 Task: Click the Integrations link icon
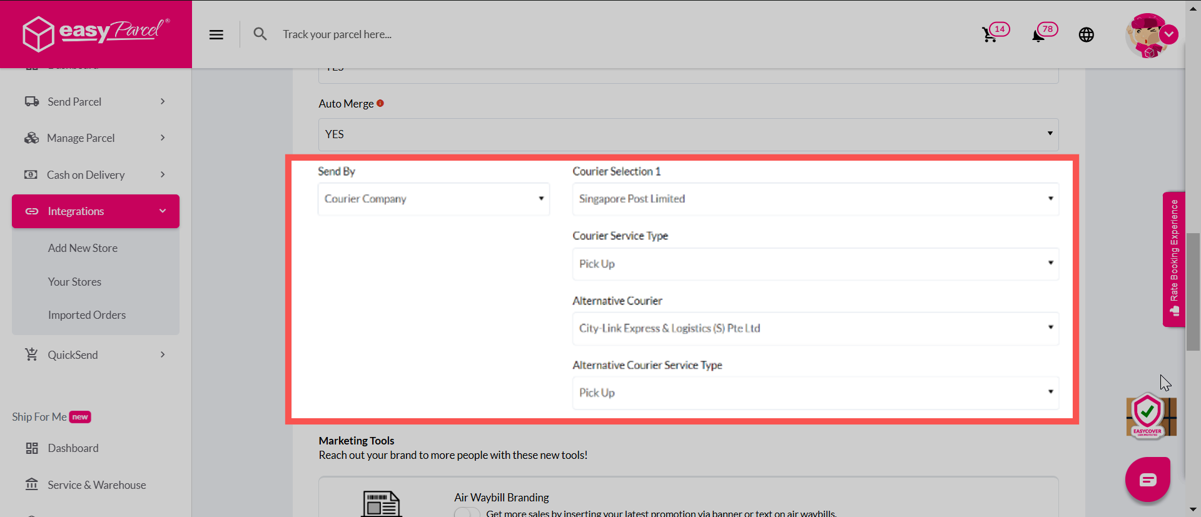(32, 211)
